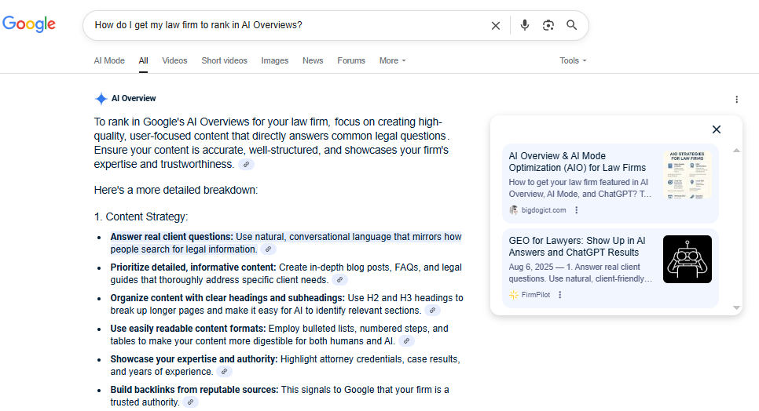Click link icon after 'specific client needs'
This screenshot has width=759, height=411.
pos(339,280)
